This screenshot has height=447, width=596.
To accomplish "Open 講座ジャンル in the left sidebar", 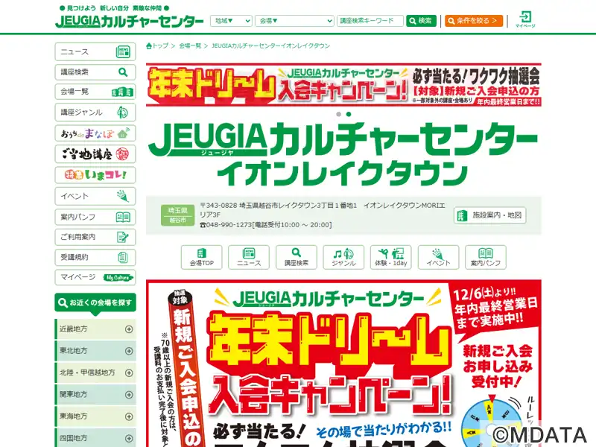I will point(95,112).
